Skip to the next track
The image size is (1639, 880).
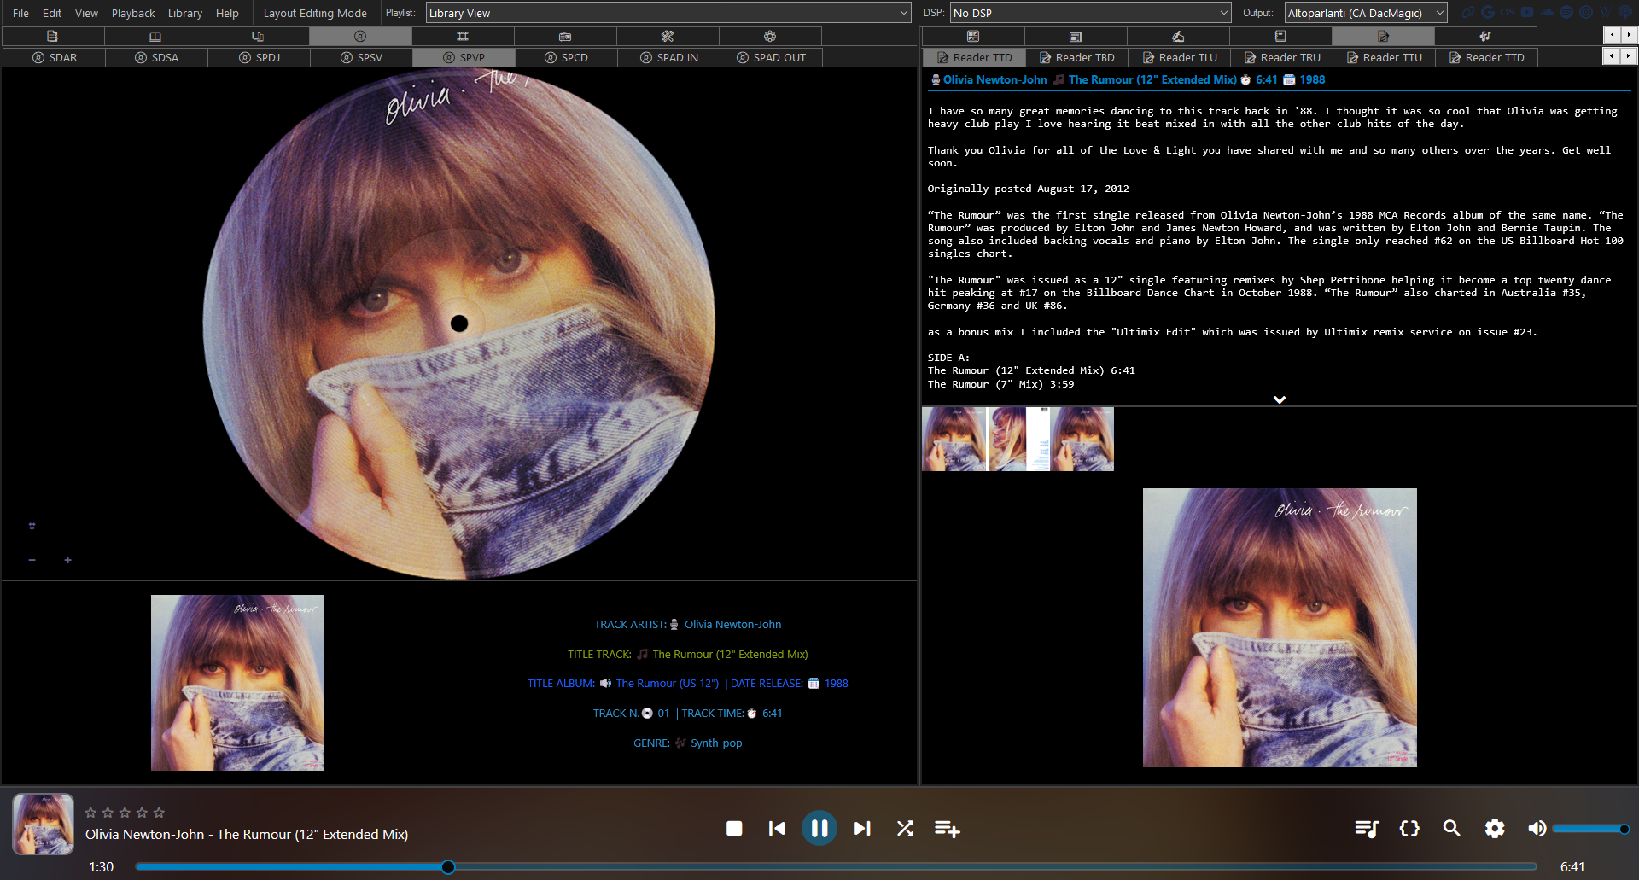[862, 828]
